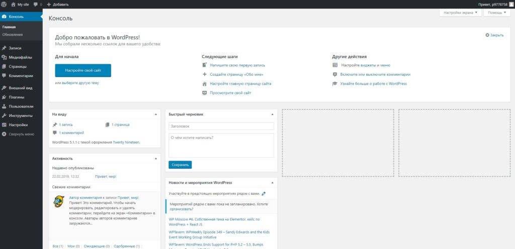Click Консоль dashboard icon in sidebar
This screenshot has height=249, width=515.
4,17
